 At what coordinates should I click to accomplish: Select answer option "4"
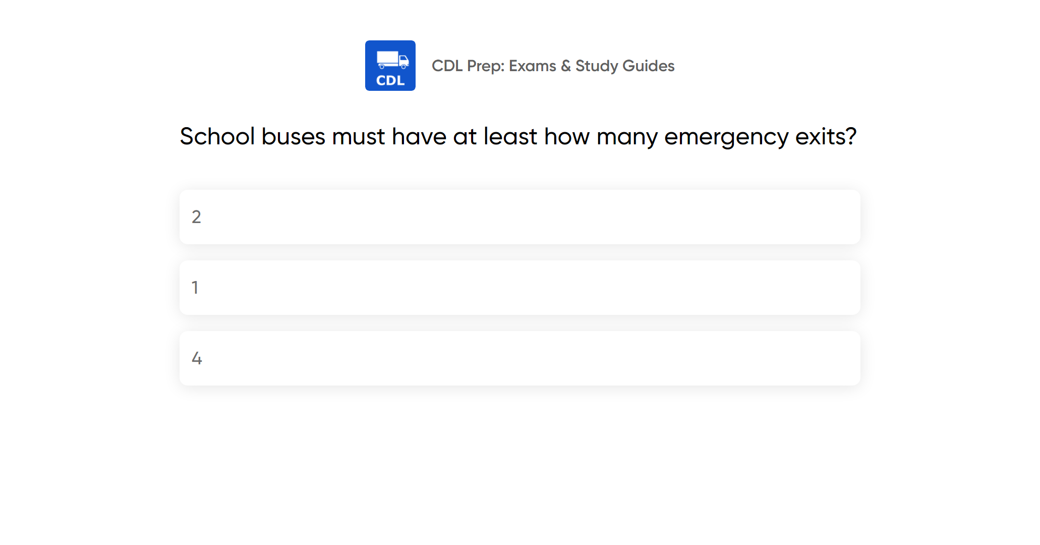click(519, 358)
